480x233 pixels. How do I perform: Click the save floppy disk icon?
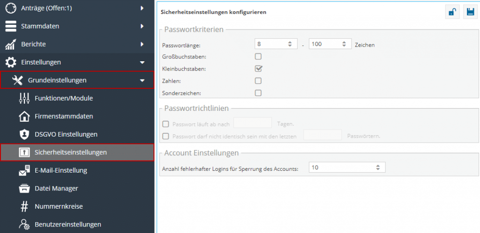[x=470, y=13]
